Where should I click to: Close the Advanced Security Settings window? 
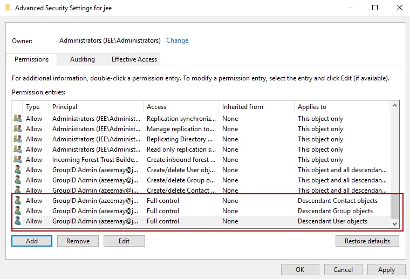click(x=400, y=8)
